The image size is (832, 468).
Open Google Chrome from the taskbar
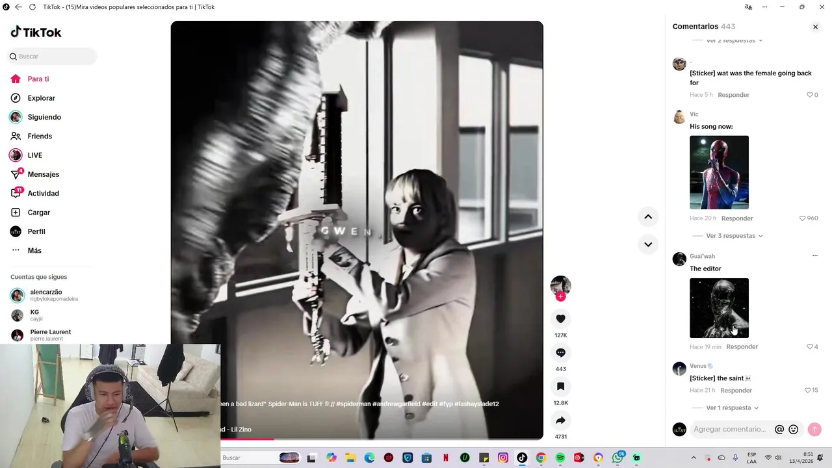pos(541,458)
